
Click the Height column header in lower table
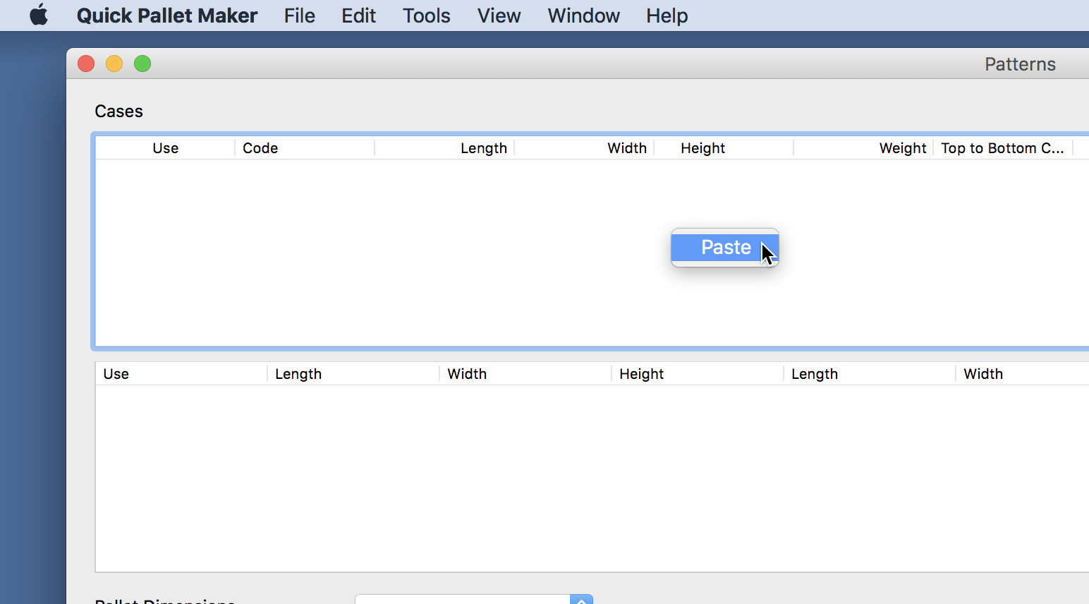(x=697, y=374)
